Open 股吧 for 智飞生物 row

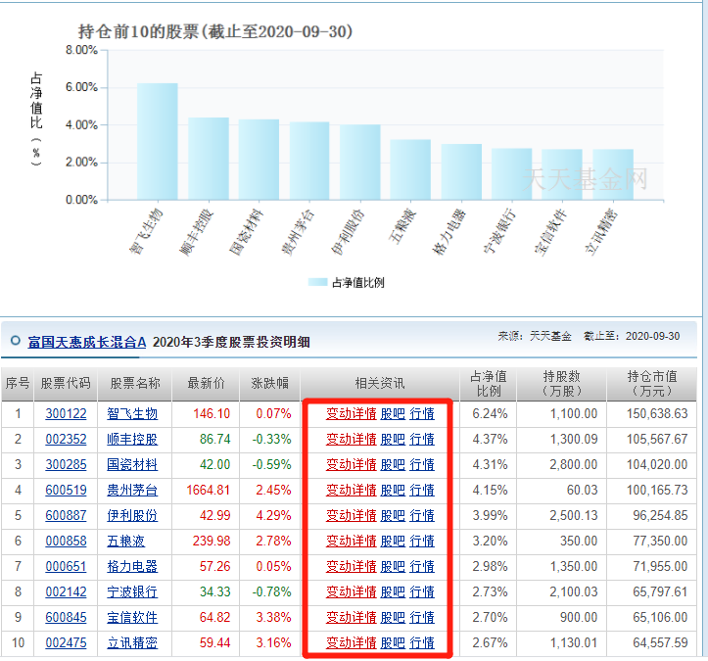coord(393,413)
